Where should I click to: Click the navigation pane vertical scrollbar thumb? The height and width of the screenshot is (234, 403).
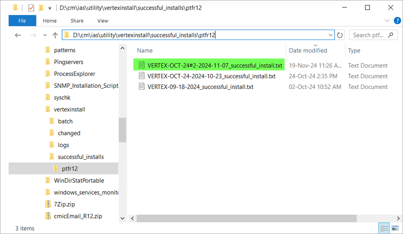123,130
